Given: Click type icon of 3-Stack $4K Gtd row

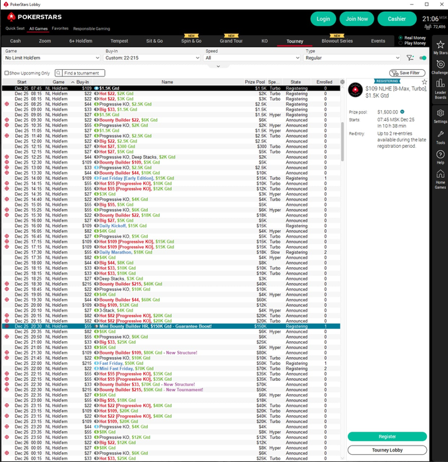Looking at the screenshot, I should coord(96,310).
